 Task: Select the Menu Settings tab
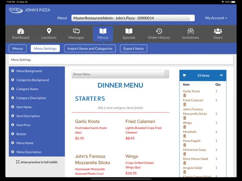pos(45,49)
